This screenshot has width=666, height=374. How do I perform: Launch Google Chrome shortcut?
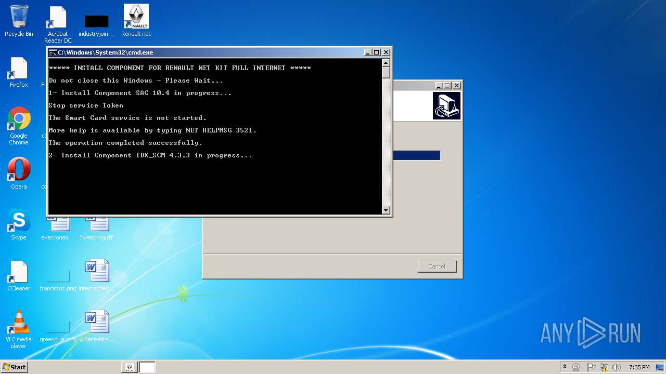19,126
